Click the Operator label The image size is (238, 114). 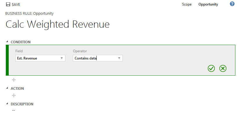coord(80,51)
